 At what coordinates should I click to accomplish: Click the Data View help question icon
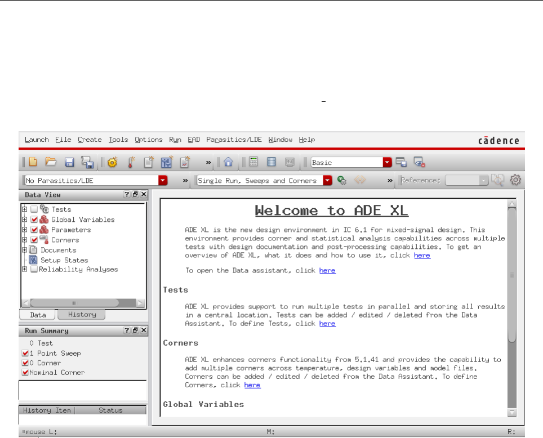coord(127,195)
